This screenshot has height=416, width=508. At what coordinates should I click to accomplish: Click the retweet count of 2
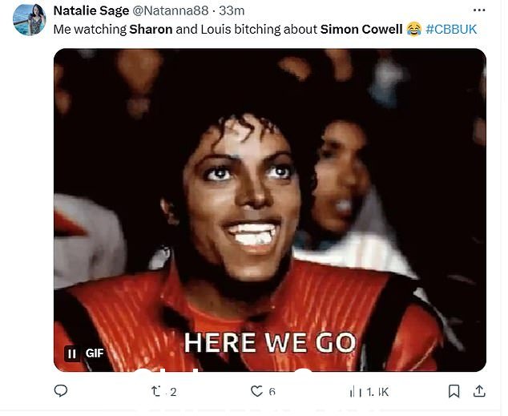(x=173, y=392)
